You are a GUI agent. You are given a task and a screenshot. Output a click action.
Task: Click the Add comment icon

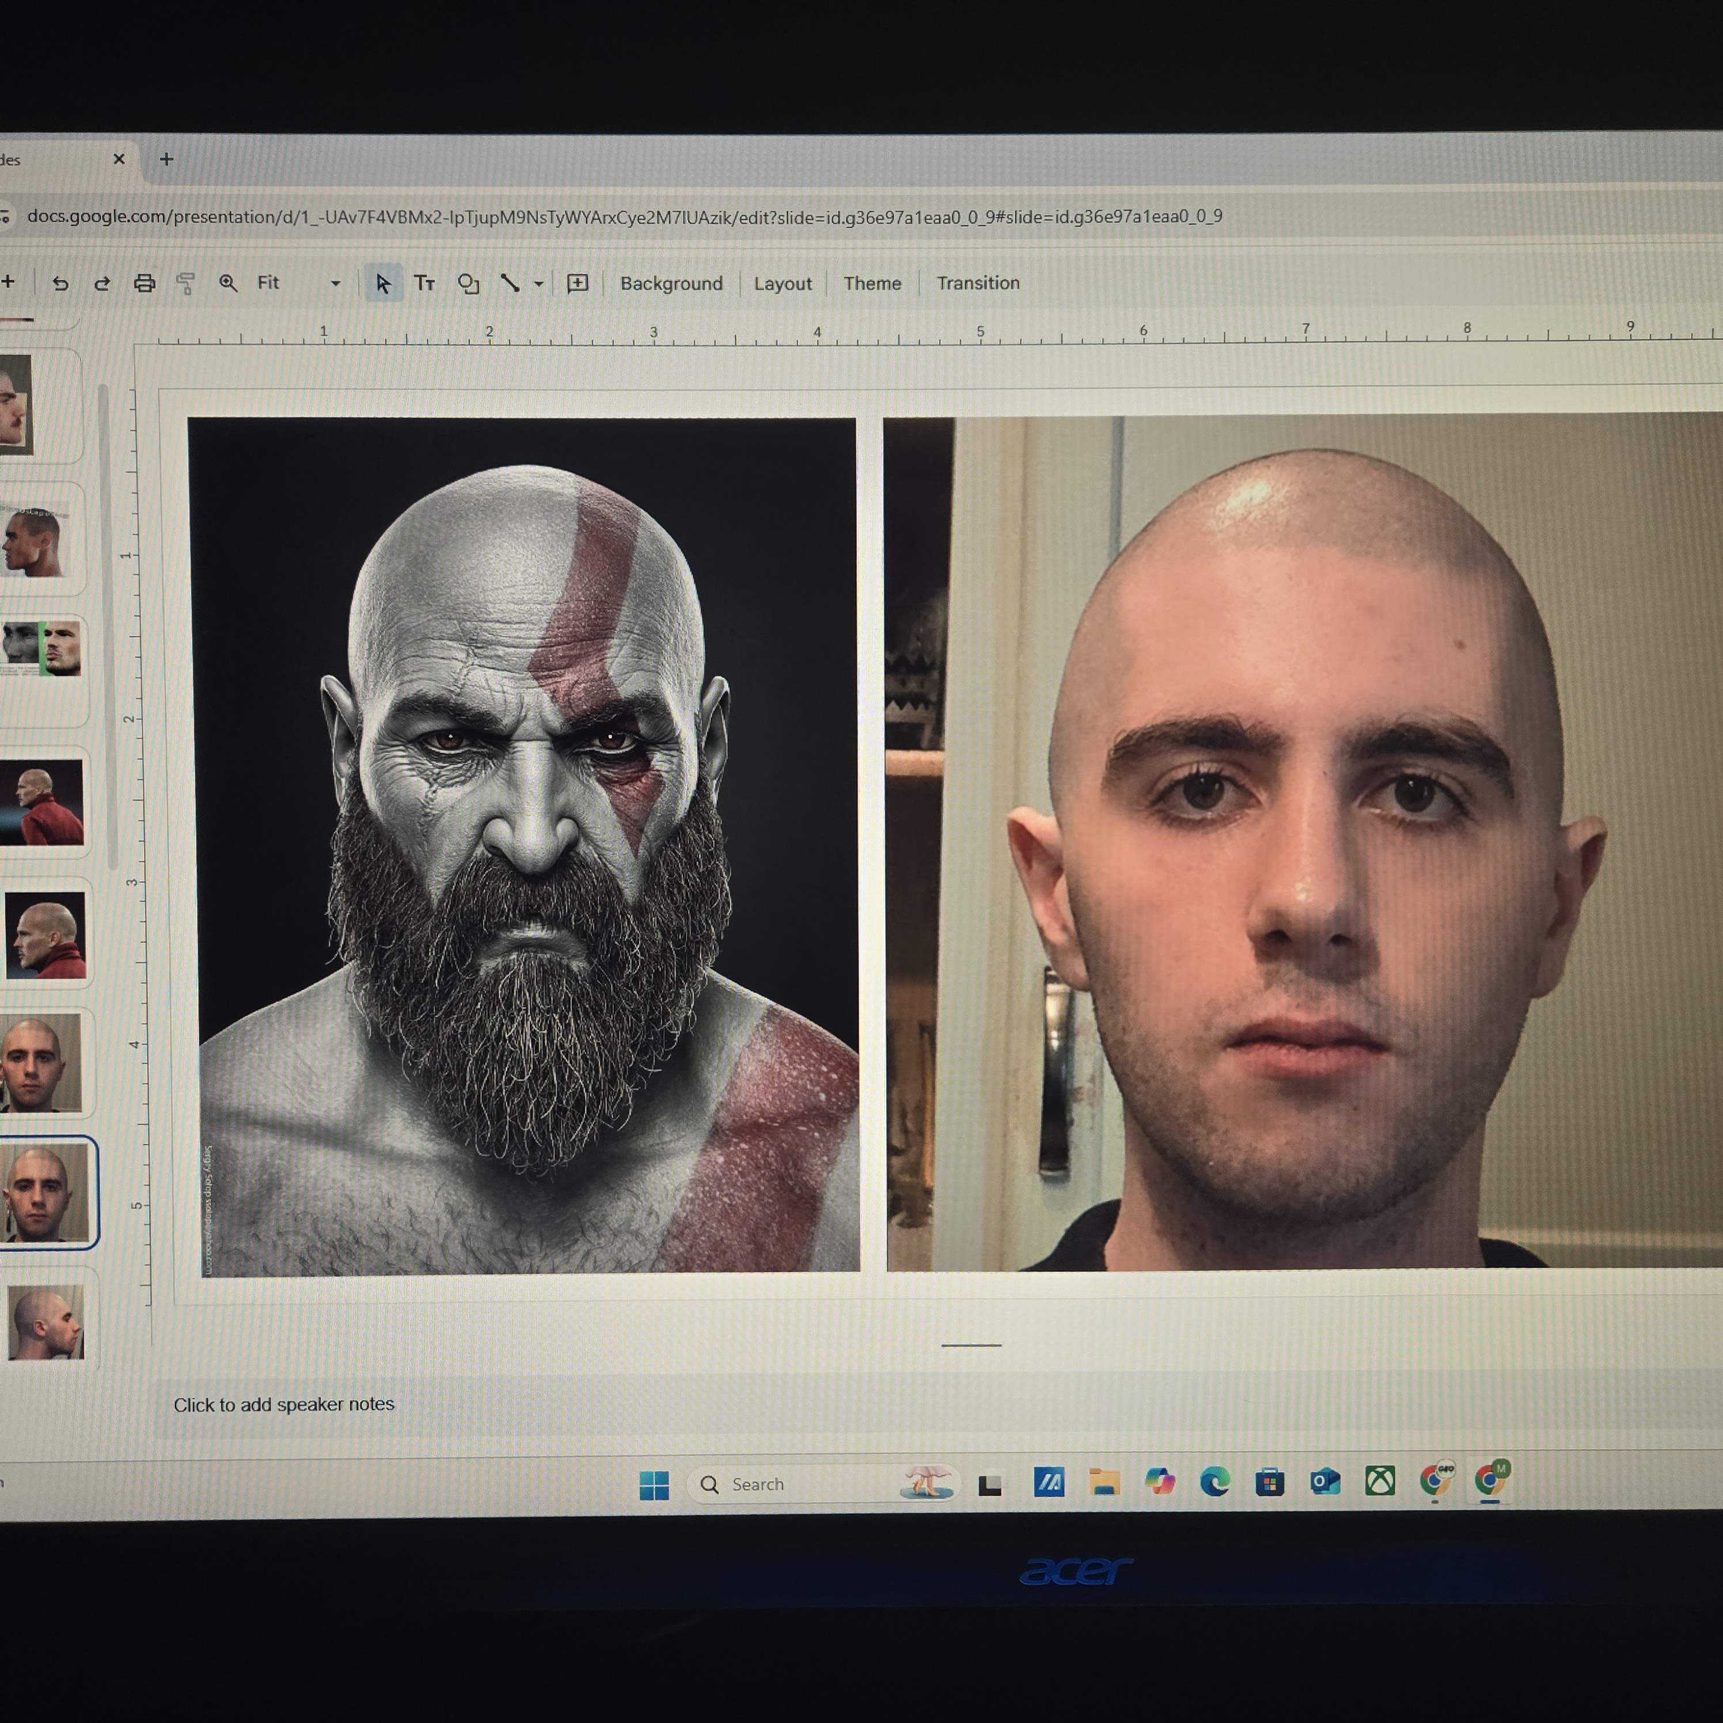coord(578,283)
